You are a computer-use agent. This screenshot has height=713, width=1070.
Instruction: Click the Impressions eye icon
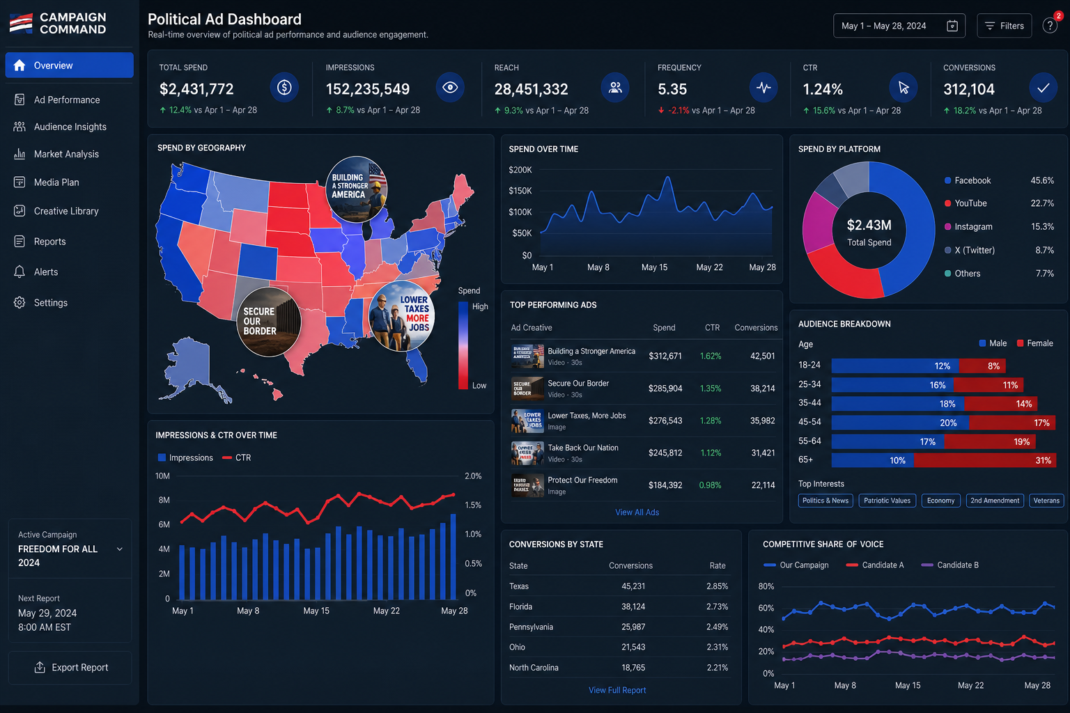(x=450, y=87)
